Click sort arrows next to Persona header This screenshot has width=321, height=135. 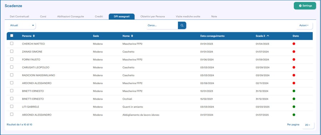coord(34,36)
